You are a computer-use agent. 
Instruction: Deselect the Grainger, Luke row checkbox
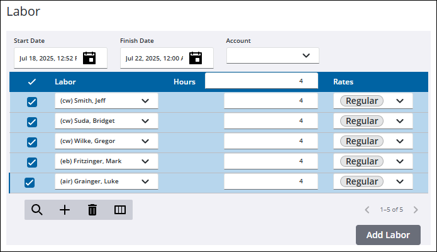(x=29, y=183)
